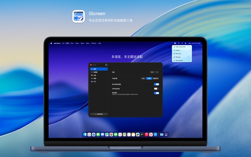Open Contacts from the Dock
Screen dimensions: 251x157
(125, 135)
